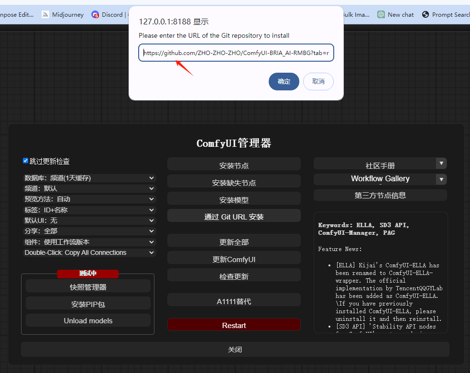Click 取消 to cancel the install dialog

click(318, 81)
